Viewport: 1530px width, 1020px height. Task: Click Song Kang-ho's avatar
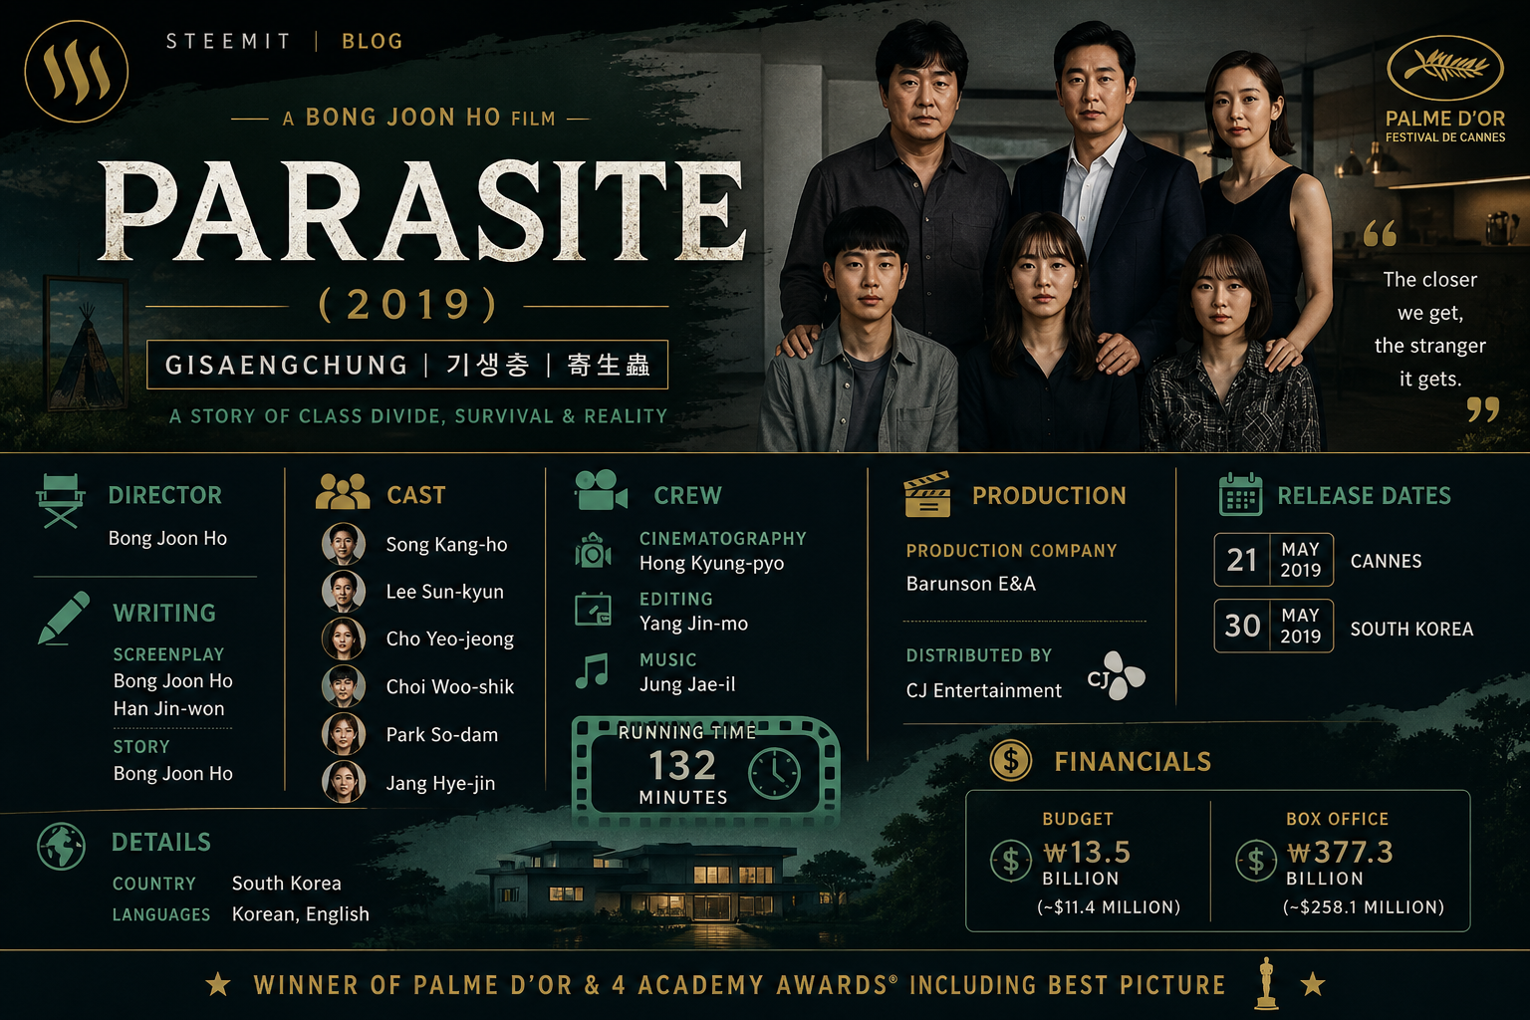(344, 545)
